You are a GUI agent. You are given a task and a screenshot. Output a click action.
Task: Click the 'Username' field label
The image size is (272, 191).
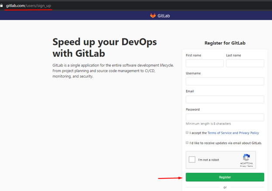[x=193, y=73]
